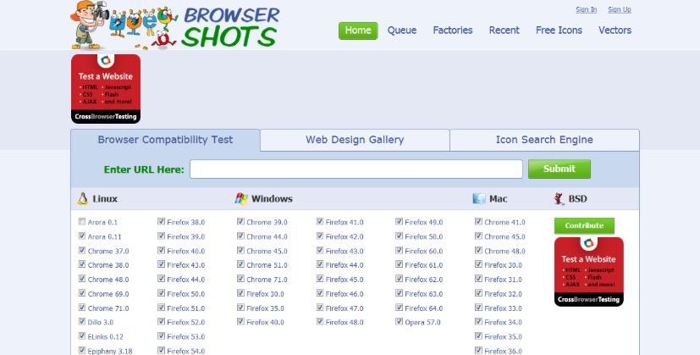Click the Firefox 46.0 label
Image resolution: width=700 pixels, height=355 pixels.
point(344,294)
